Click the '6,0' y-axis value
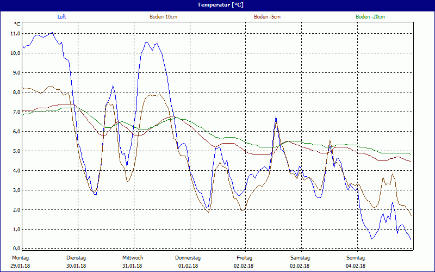 pyautogui.click(x=16, y=131)
